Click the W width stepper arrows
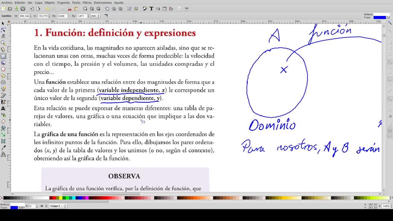The width and height of the screenshot is (393, 221). pos(31,16)
